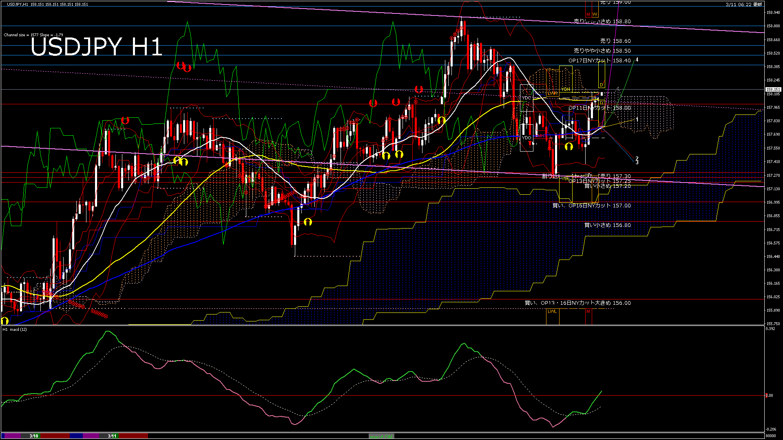
Task: Select the YDH marker box
Action: pos(565,89)
